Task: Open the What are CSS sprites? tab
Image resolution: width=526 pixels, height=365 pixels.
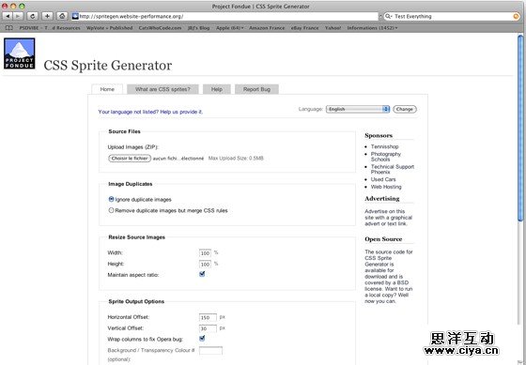Action: point(162,89)
